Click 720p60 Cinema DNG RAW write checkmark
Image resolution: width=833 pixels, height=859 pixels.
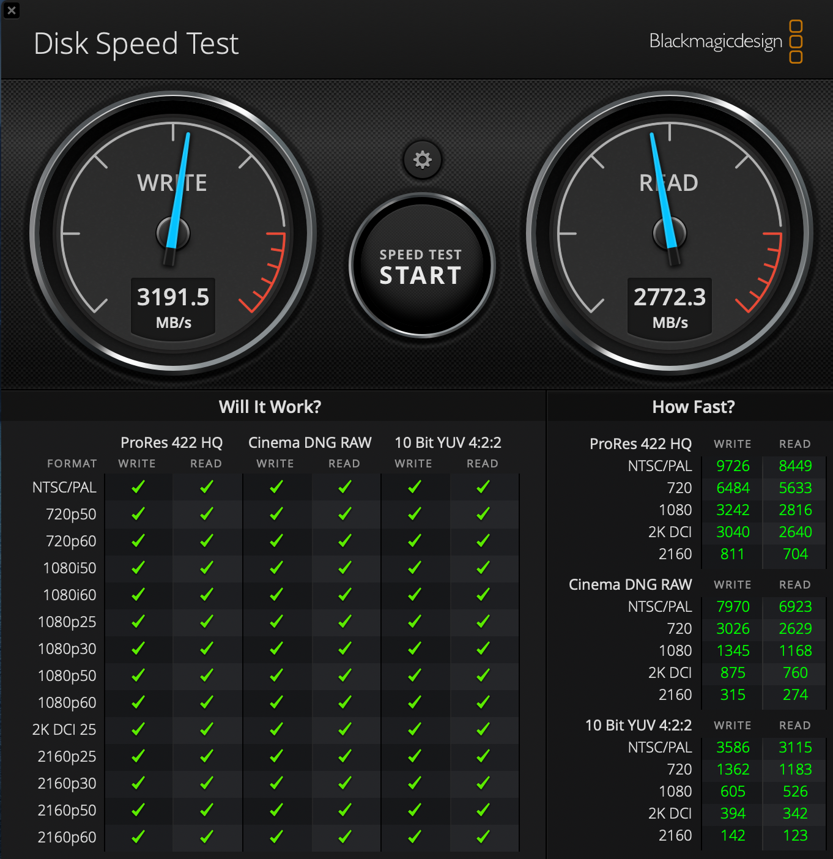[276, 541]
